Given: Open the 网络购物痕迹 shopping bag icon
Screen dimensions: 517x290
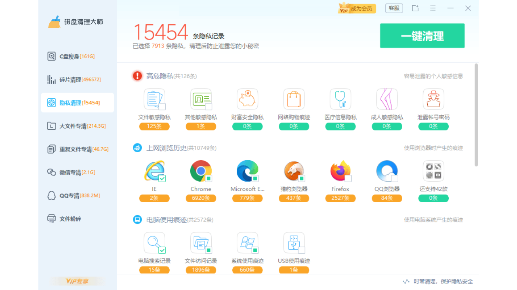Looking at the screenshot, I should tap(294, 99).
